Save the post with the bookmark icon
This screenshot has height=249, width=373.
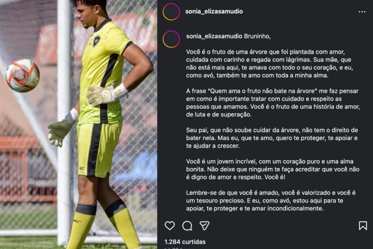point(363,225)
